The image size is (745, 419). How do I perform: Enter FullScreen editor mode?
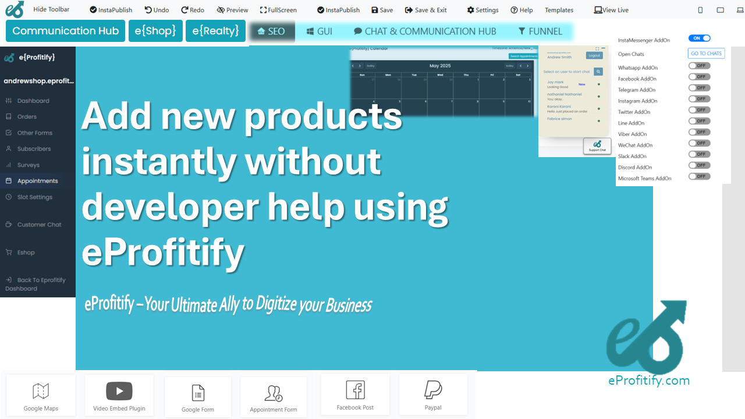click(x=278, y=10)
